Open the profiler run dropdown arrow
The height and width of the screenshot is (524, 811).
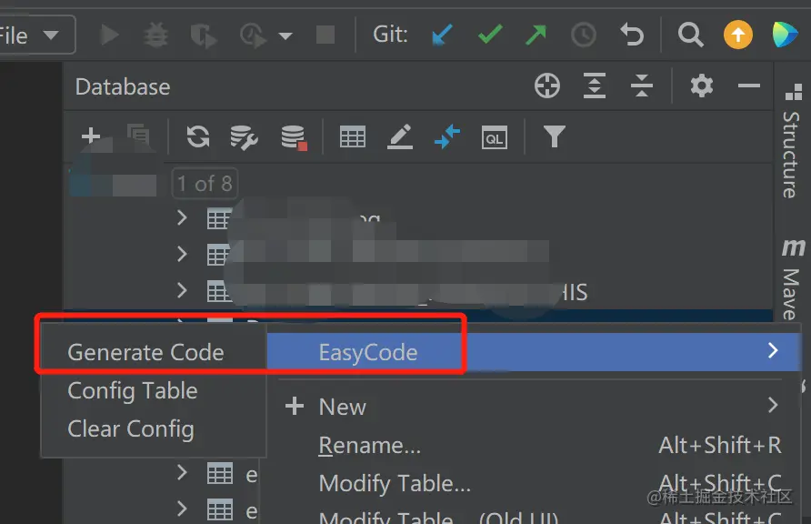(x=285, y=36)
